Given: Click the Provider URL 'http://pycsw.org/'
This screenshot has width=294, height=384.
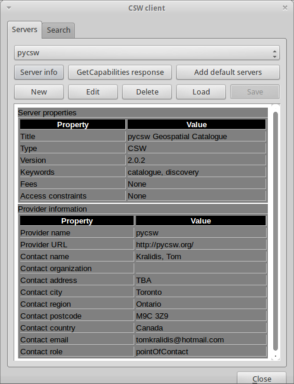Looking at the screenshot, I should 165,245.
